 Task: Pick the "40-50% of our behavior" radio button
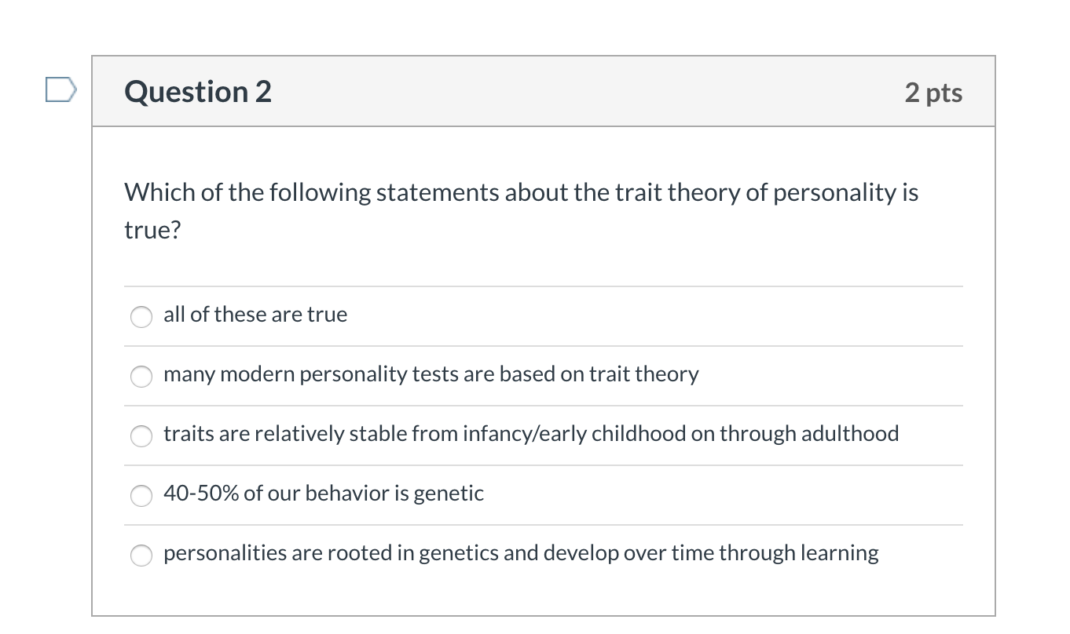[141, 495]
